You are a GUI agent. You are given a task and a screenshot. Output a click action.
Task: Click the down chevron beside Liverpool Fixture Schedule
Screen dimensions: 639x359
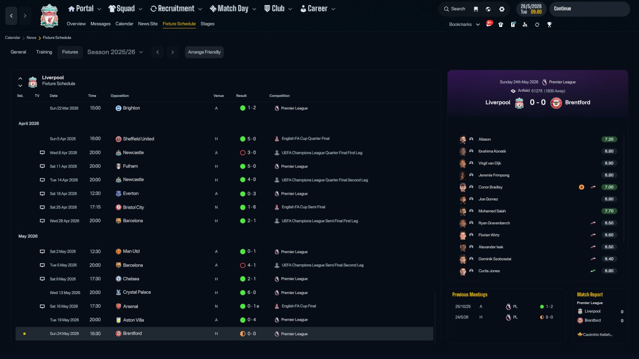(20, 86)
